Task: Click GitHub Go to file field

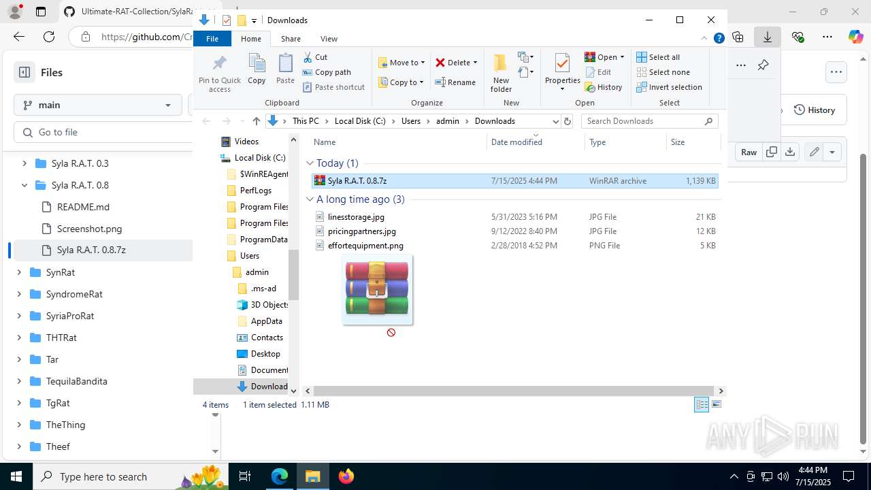Action: [103, 132]
